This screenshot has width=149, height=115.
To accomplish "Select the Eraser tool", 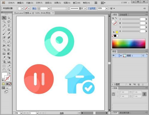I will 9,38.
